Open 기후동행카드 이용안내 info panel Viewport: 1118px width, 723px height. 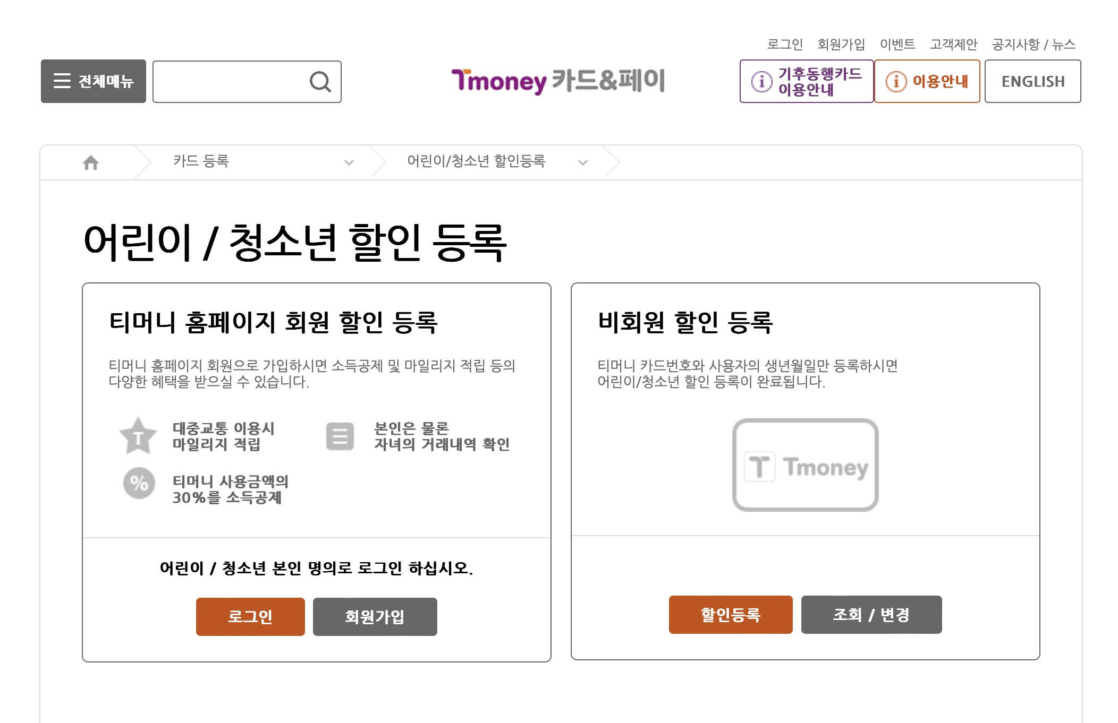[x=806, y=81]
